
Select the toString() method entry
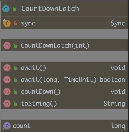pos(64,104)
